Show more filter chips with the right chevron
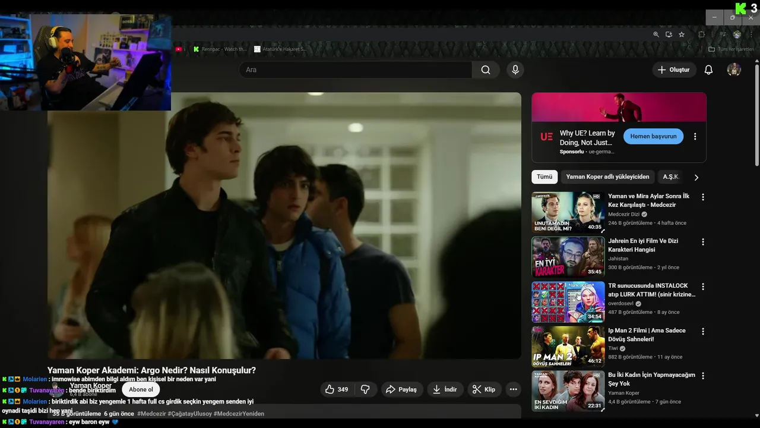760x428 pixels. 696,177
